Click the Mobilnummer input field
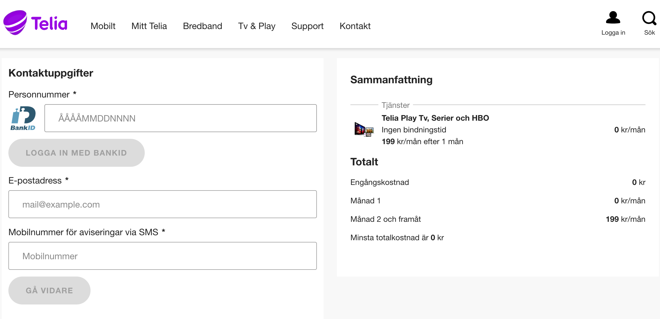 pos(162,256)
